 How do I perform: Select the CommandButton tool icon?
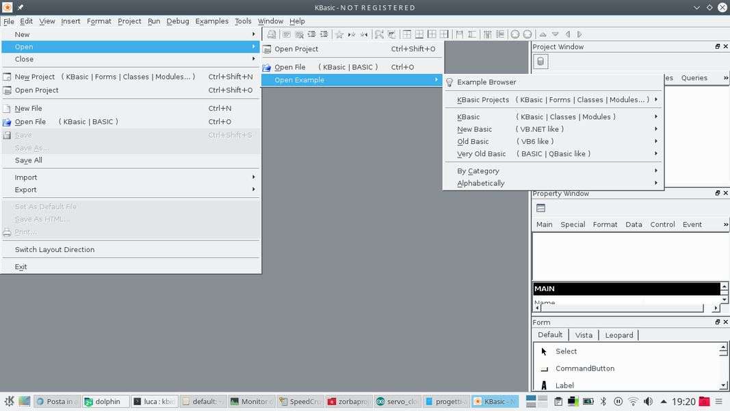point(544,369)
